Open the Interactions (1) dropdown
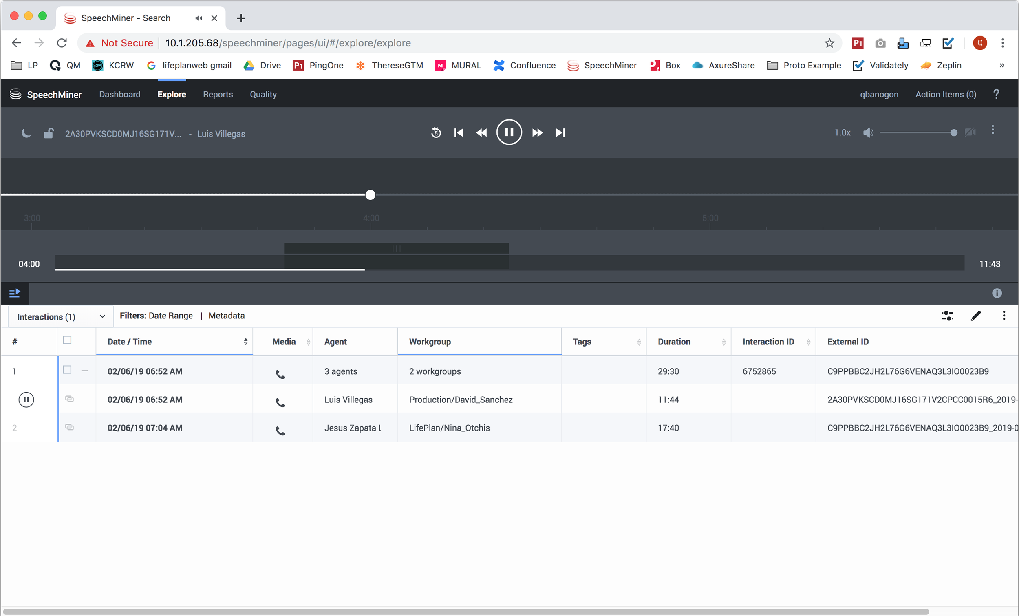This screenshot has width=1019, height=616. point(61,317)
